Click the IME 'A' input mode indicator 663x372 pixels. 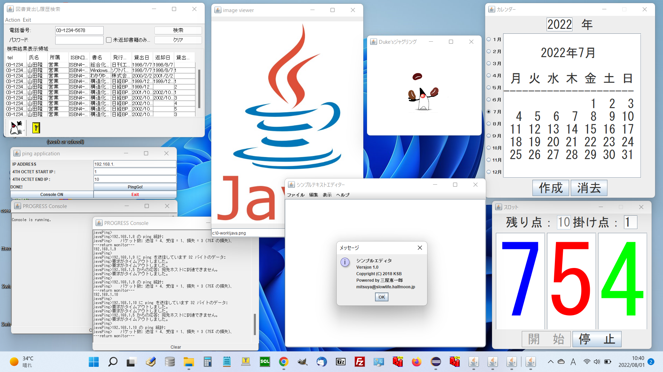coord(573,362)
